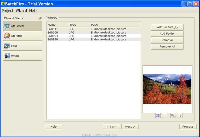The width and height of the screenshot is (200, 137).
Task: Click the < Back button
Action: (111, 127)
